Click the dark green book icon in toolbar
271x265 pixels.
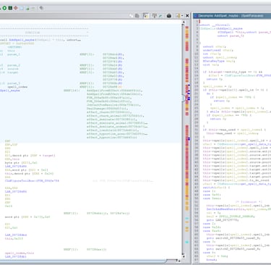tap(10, 8)
